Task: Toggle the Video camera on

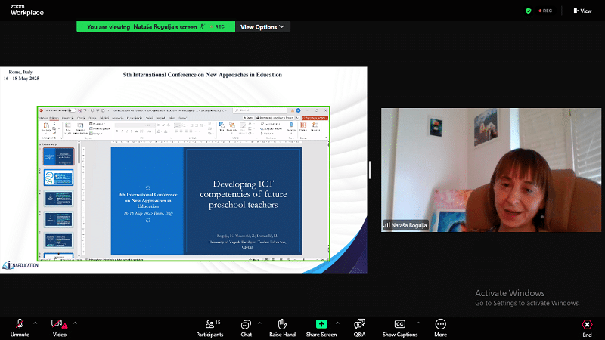Action: (x=58, y=324)
